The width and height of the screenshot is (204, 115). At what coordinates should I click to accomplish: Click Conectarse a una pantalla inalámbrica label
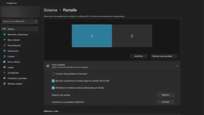coord(68,102)
